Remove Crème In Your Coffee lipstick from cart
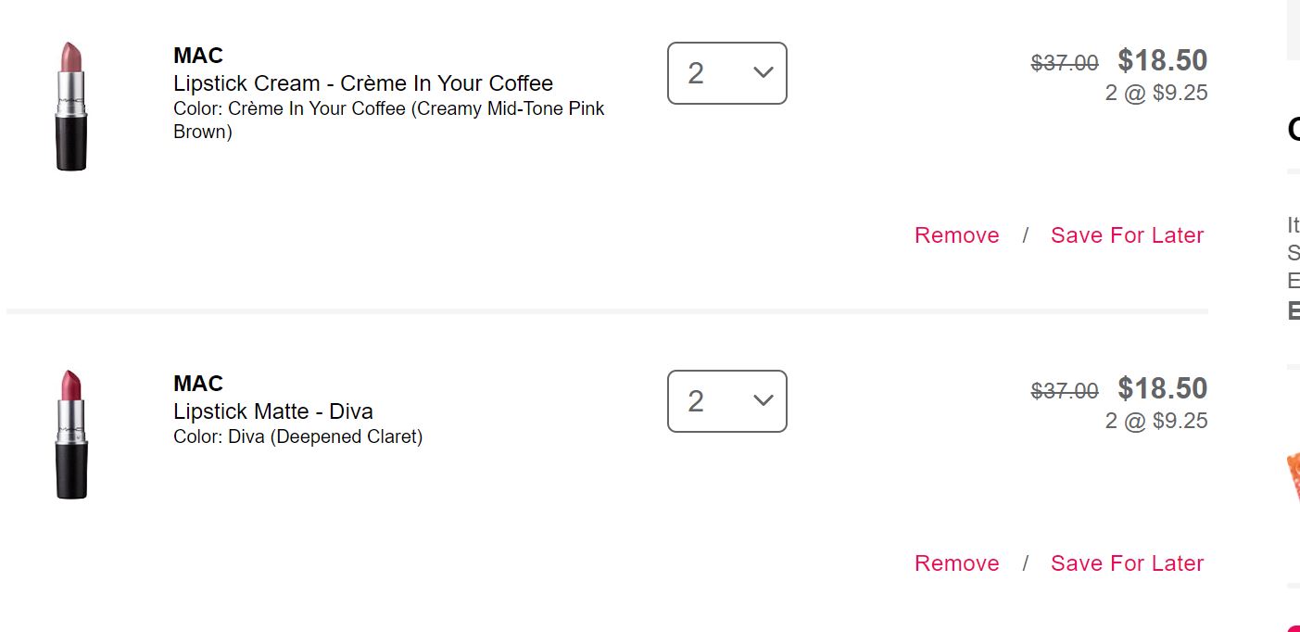This screenshot has height=632, width=1300. [x=956, y=235]
